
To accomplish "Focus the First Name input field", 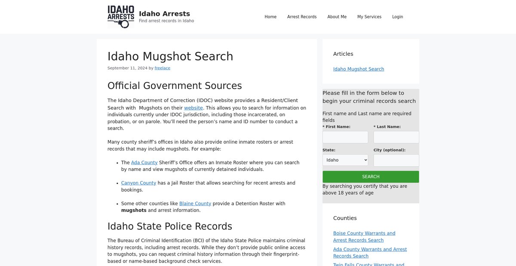I will point(345,137).
